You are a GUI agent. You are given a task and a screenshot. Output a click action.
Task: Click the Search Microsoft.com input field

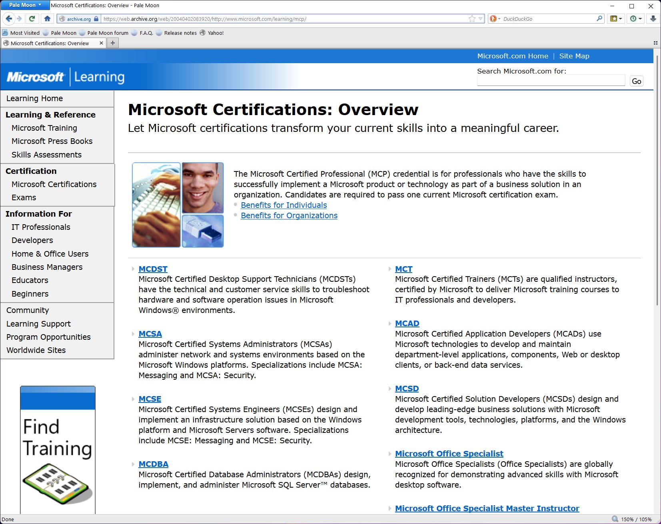coord(551,81)
